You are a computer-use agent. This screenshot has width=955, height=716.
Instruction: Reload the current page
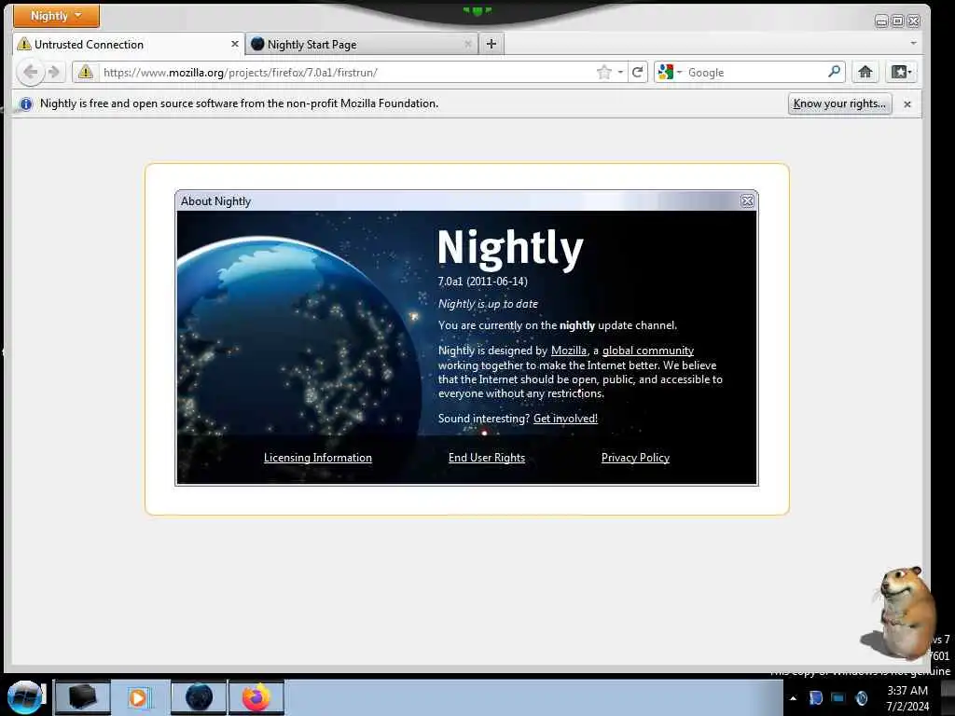pyautogui.click(x=637, y=73)
